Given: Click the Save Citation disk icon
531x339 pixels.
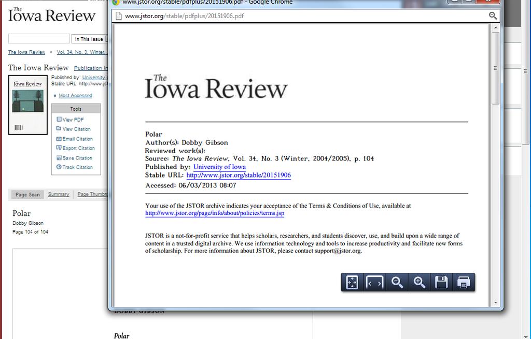Looking at the screenshot, I should 59,157.
